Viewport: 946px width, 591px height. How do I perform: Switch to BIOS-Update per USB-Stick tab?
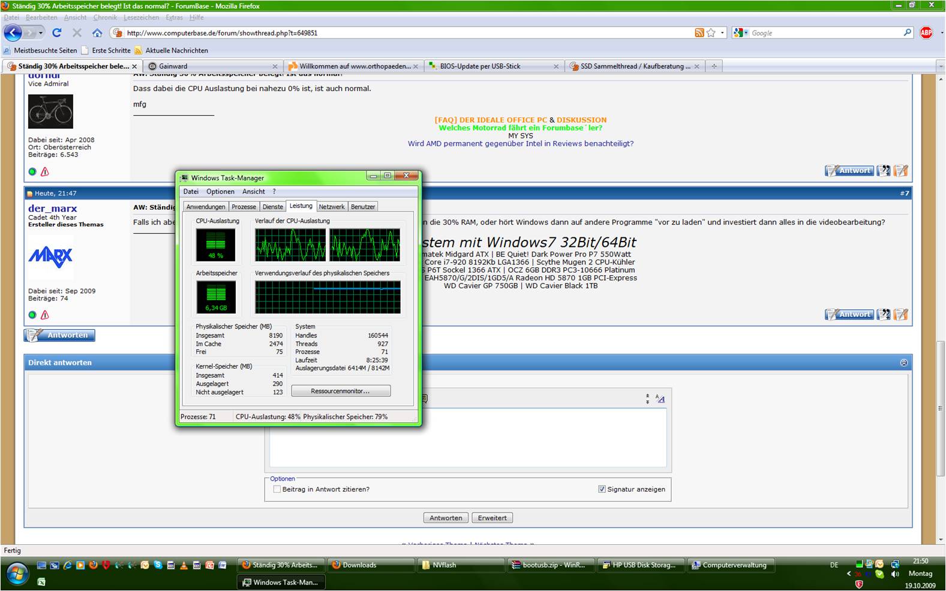494,67
